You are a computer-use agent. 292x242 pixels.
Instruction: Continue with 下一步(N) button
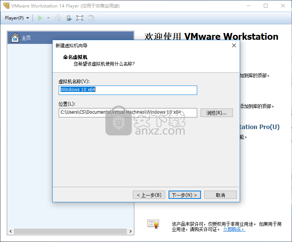(184, 195)
